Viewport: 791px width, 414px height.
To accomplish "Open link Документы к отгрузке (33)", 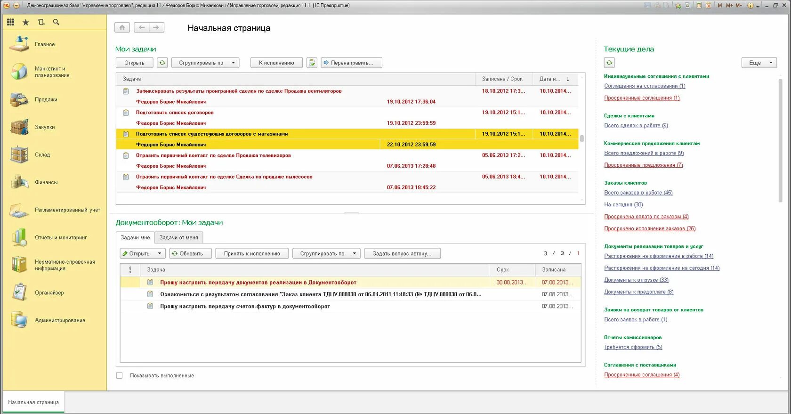I will click(x=636, y=280).
